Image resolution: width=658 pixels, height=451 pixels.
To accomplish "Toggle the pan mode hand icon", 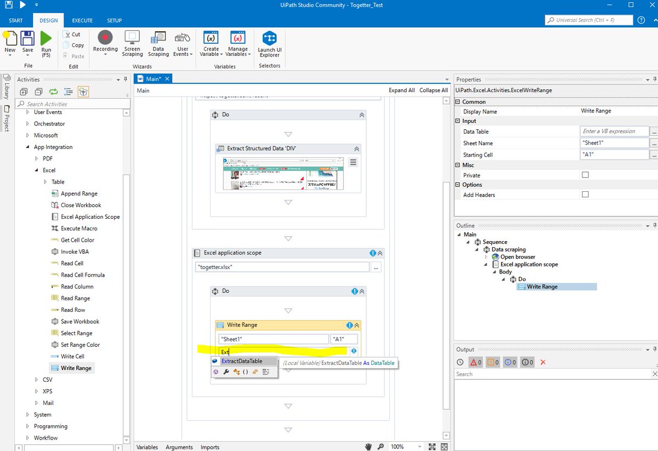I will point(369,447).
